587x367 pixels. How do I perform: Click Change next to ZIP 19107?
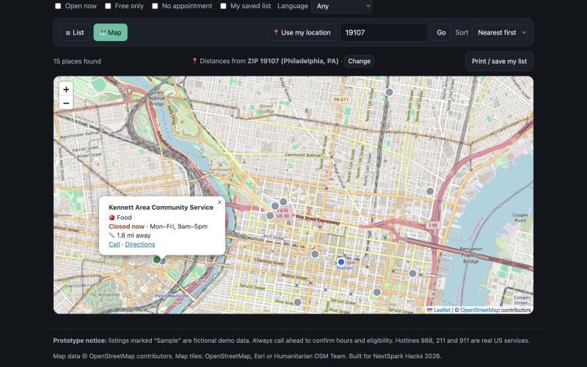359,61
